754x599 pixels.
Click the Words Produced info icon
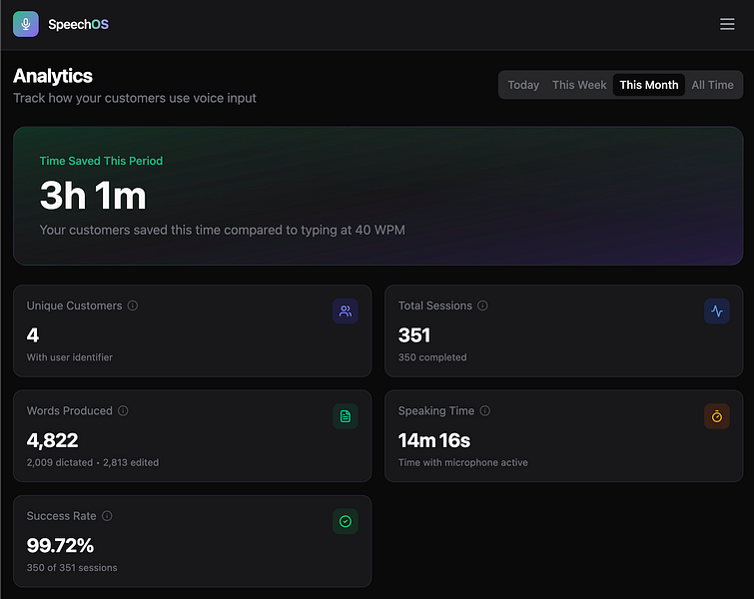pyautogui.click(x=123, y=410)
